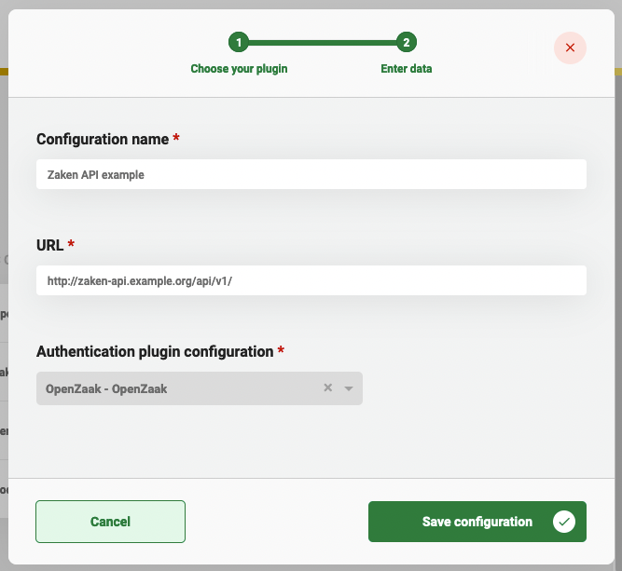Click the checkmark icon on Save configuration
The image size is (622, 571).
(563, 522)
